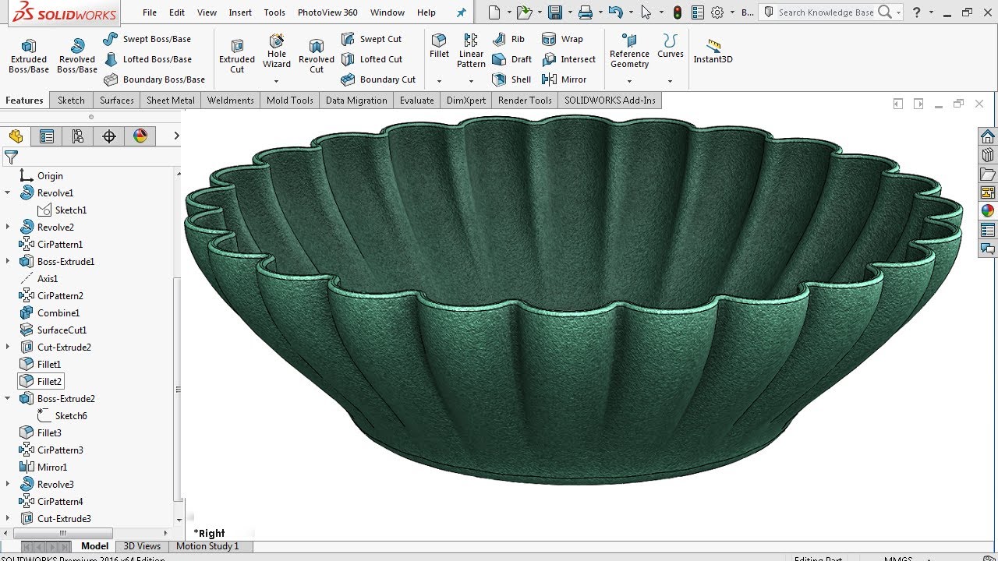998x561 pixels.
Task: Select the Rib tool
Action: tap(508, 39)
